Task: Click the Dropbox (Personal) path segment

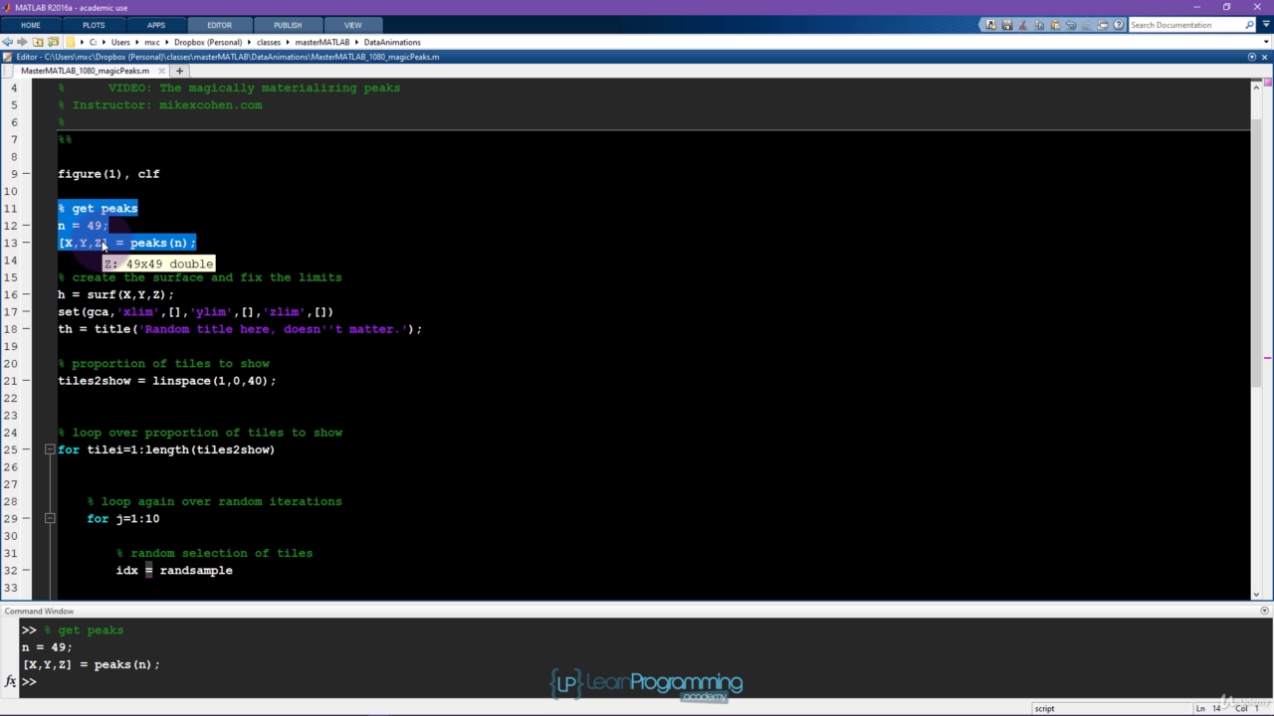Action: (208, 42)
